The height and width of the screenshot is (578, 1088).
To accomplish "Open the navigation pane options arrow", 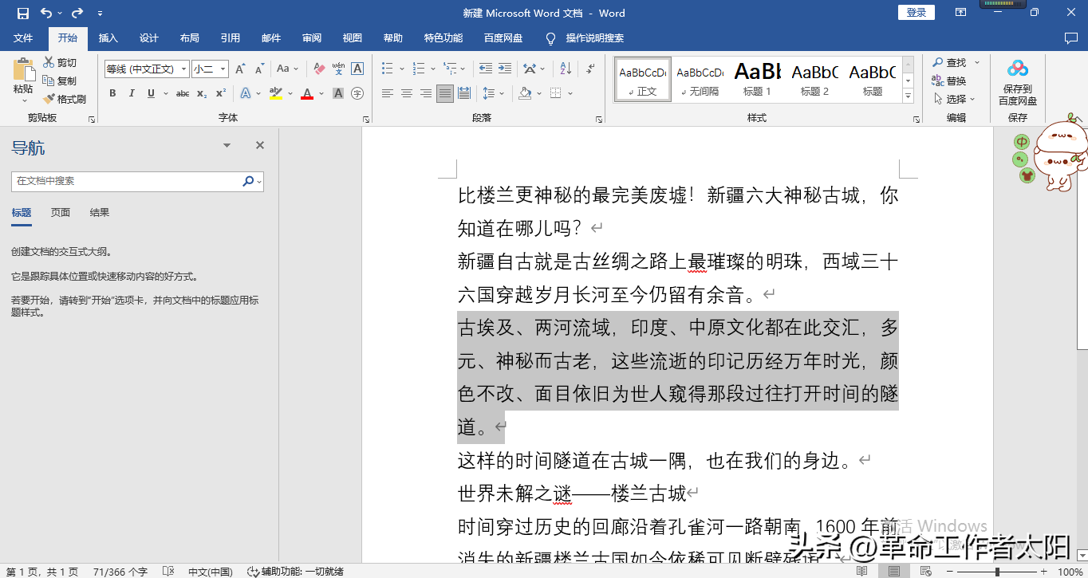I will [227, 146].
